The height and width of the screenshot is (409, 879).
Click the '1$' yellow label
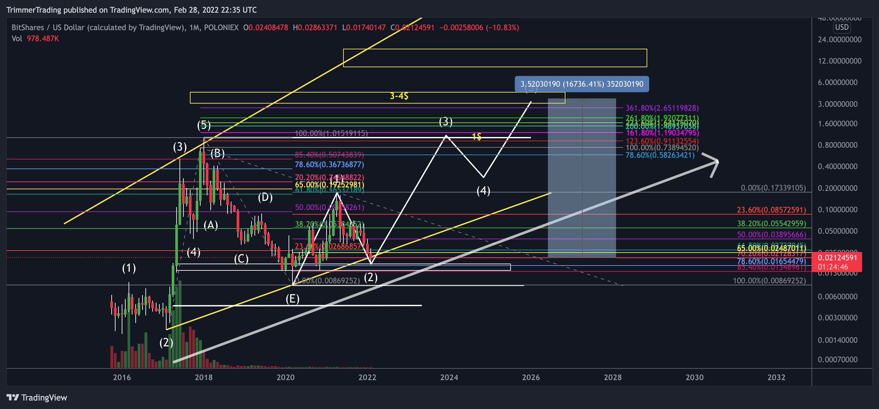tap(477, 136)
